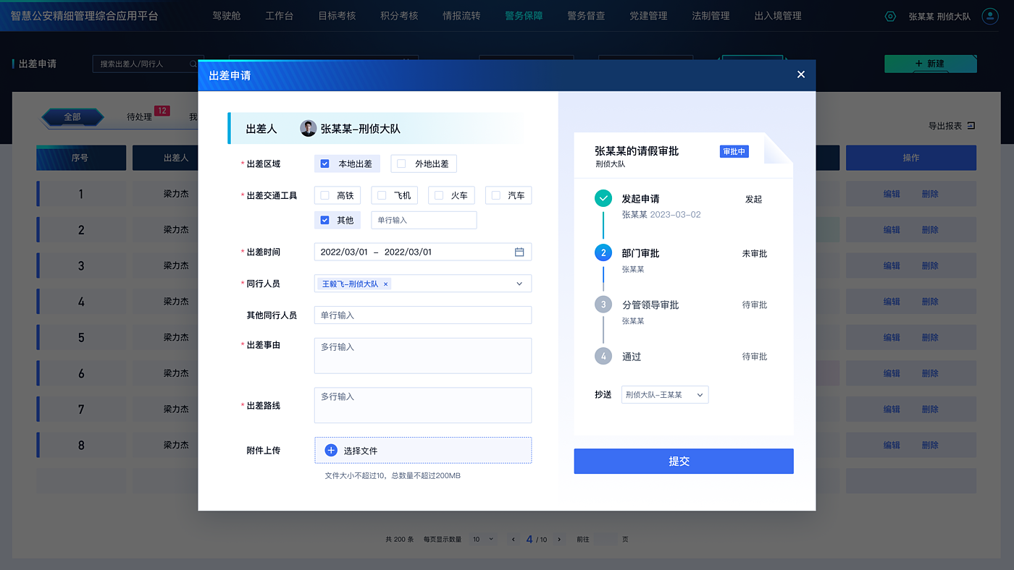The width and height of the screenshot is (1014, 570).
Task: Go to 目标考核 in top navigation
Action: (337, 16)
